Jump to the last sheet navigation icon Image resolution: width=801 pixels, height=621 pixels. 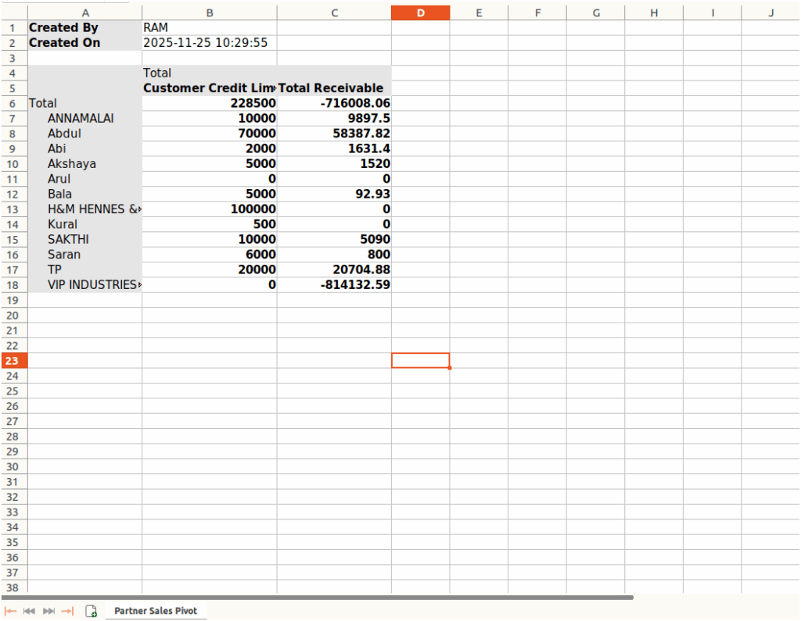click(x=66, y=611)
